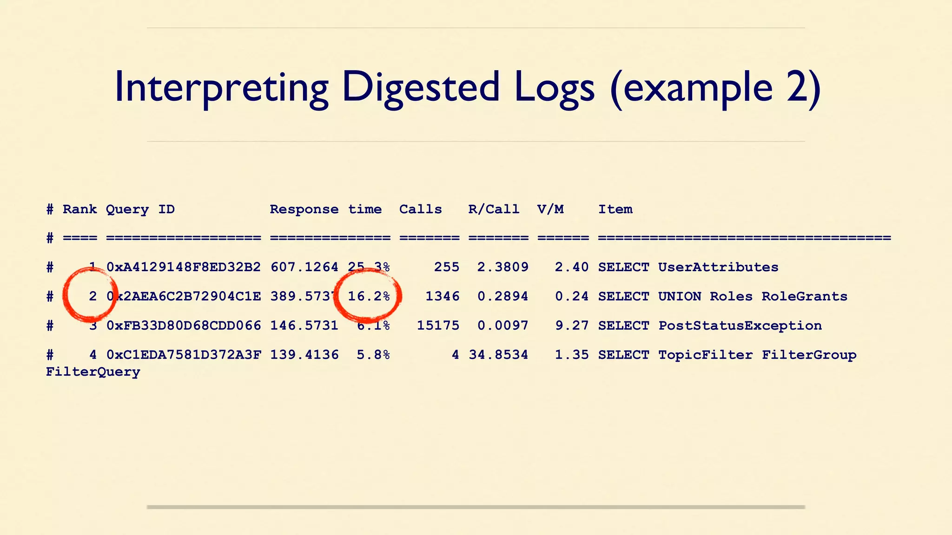Click the 'Response time' column header

pos(326,209)
